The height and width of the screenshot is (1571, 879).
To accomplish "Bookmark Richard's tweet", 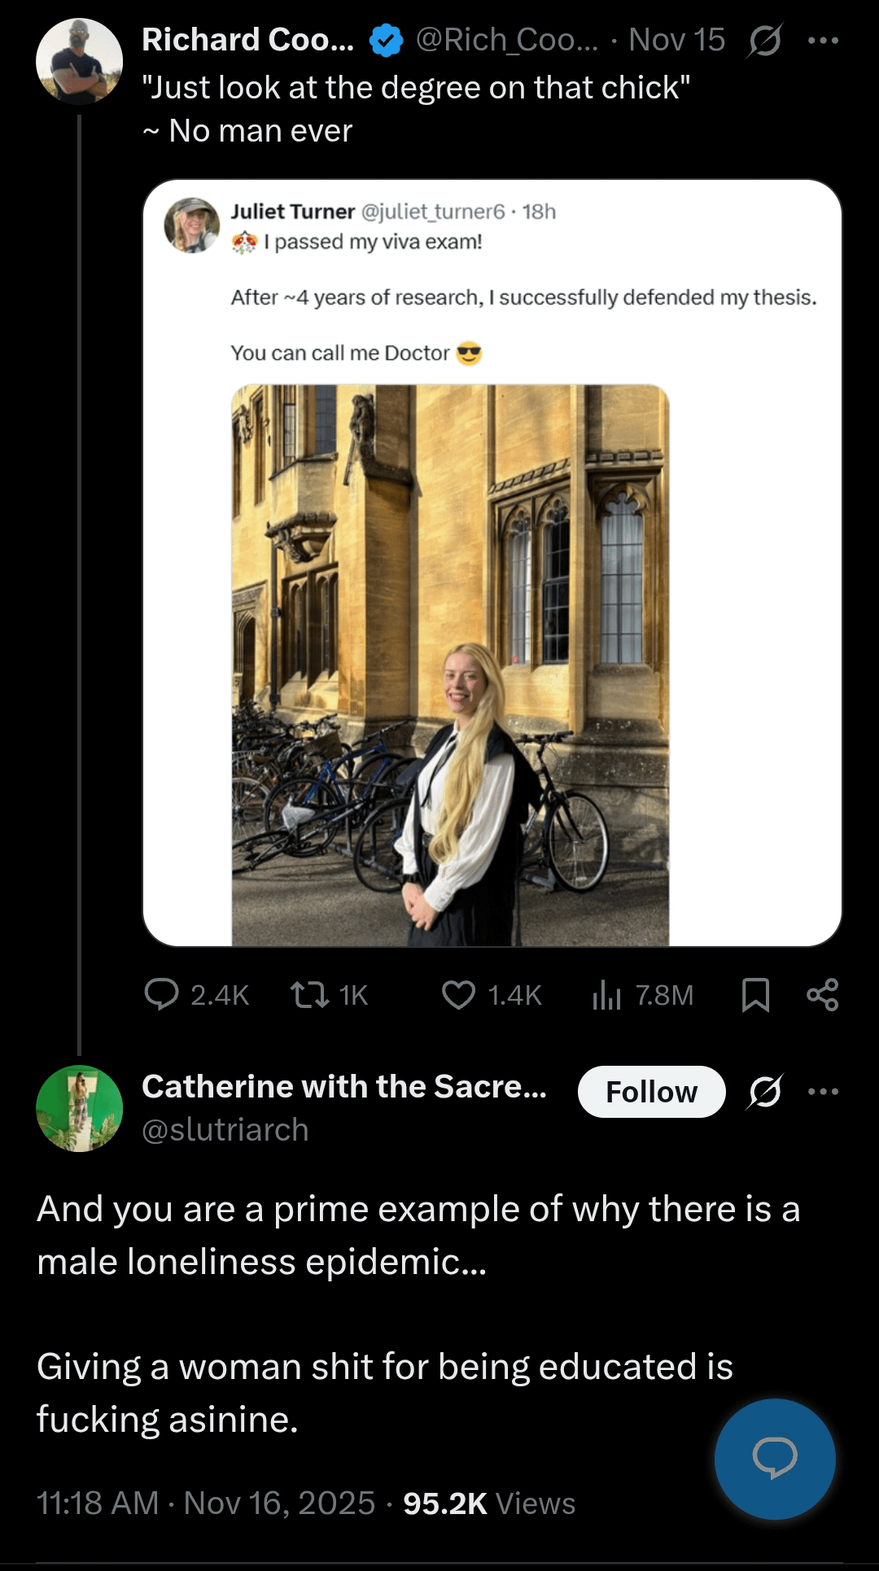I will coord(755,994).
